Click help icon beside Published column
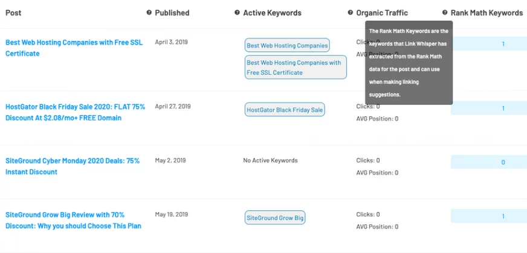 (149, 13)
